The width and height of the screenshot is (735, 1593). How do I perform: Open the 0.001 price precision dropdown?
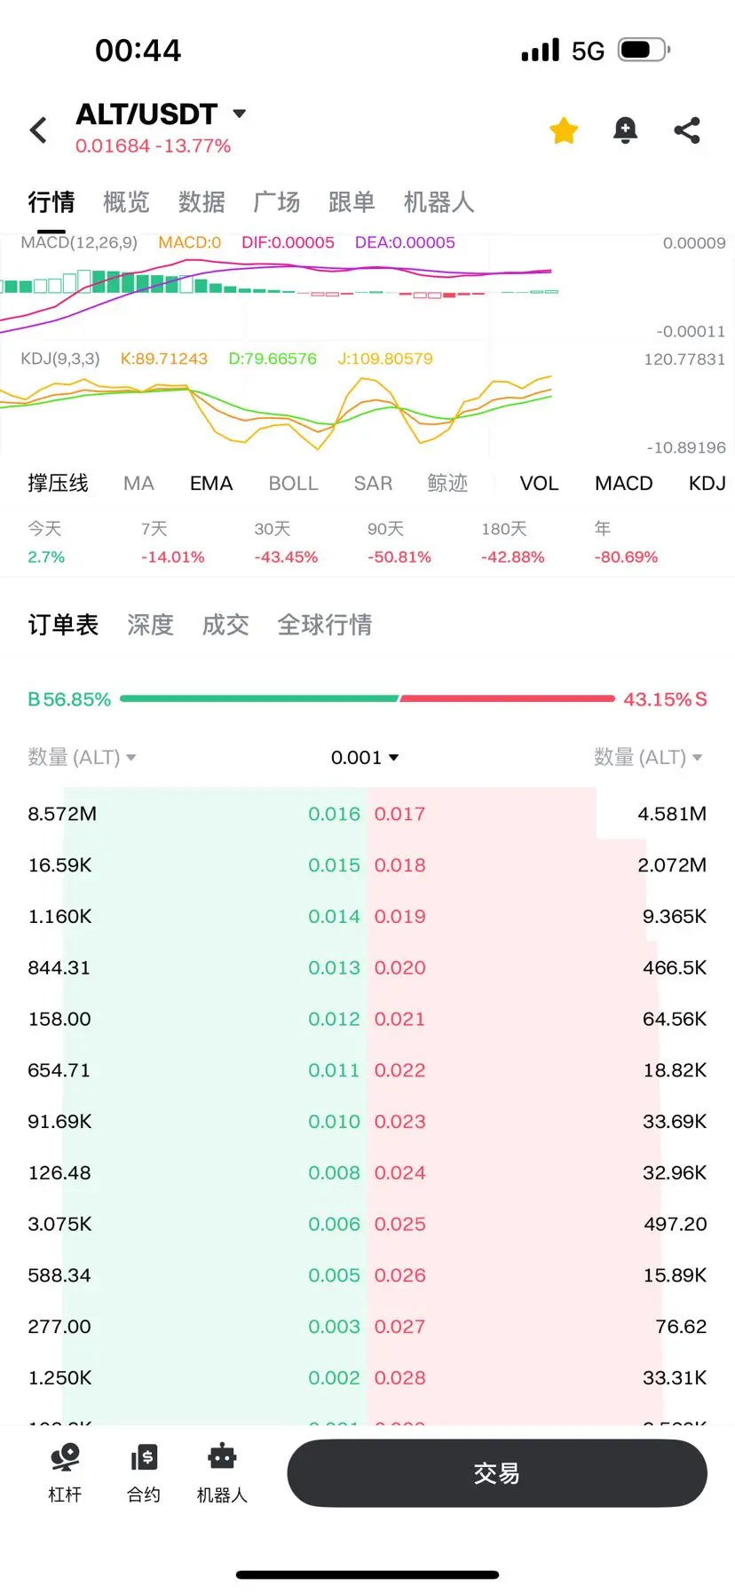(365, 757)
